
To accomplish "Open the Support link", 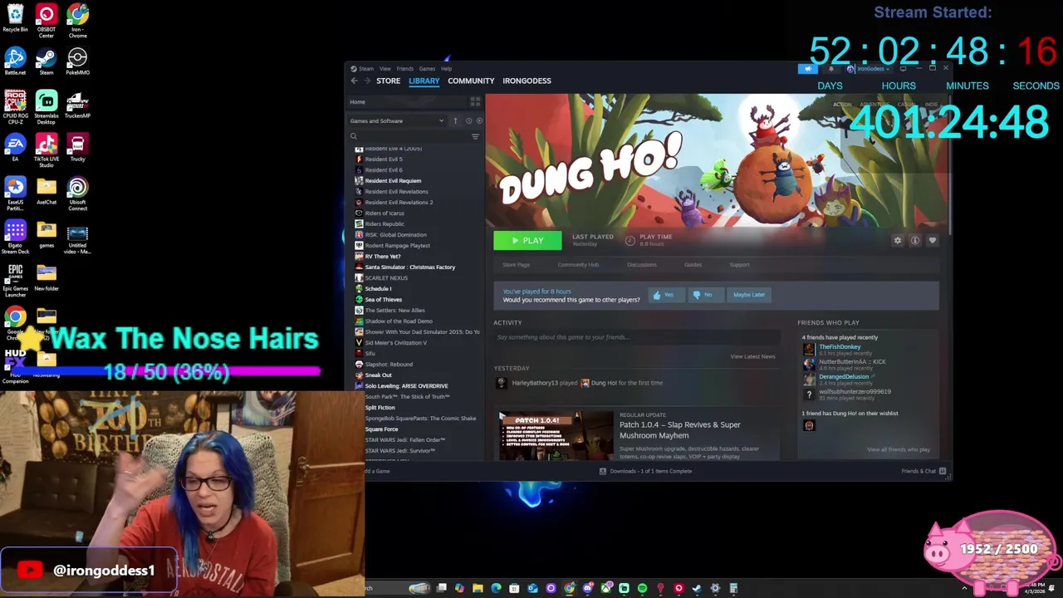I will (x=739, y=265).
